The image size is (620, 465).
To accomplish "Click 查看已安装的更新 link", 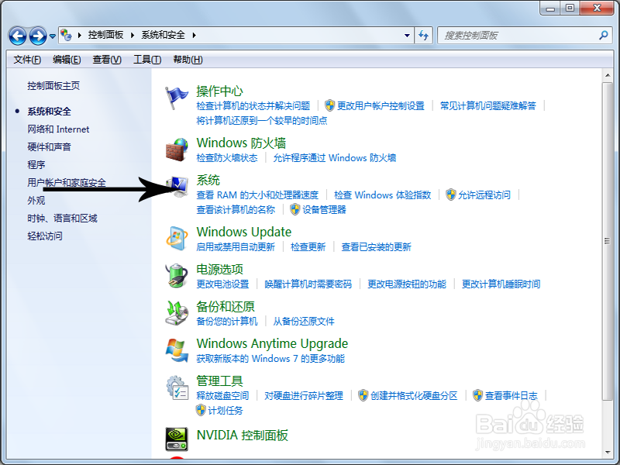I will pyautogui.click(x=377, y=247).
